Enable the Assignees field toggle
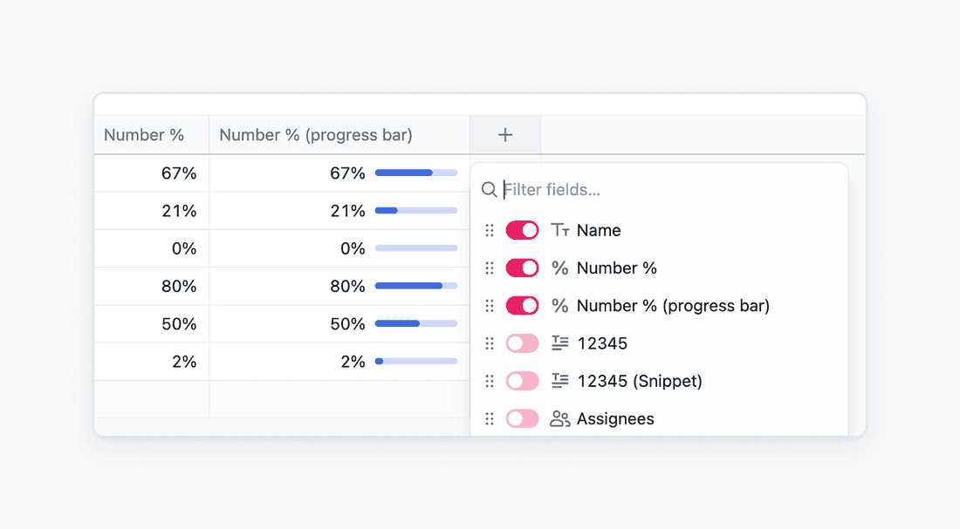Viewport: 960px width, 529px height. (x=522, y=418)
